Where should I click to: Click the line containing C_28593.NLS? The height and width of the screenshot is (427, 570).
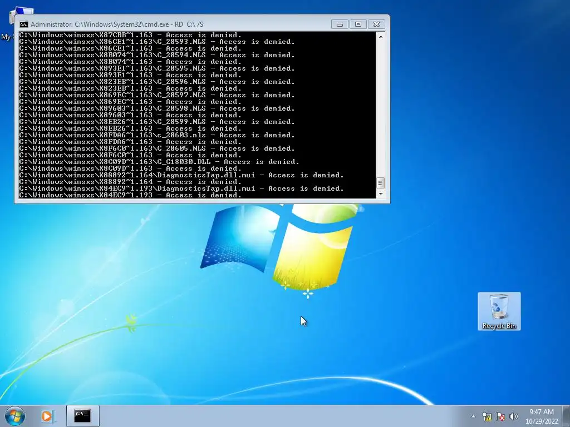157,42
